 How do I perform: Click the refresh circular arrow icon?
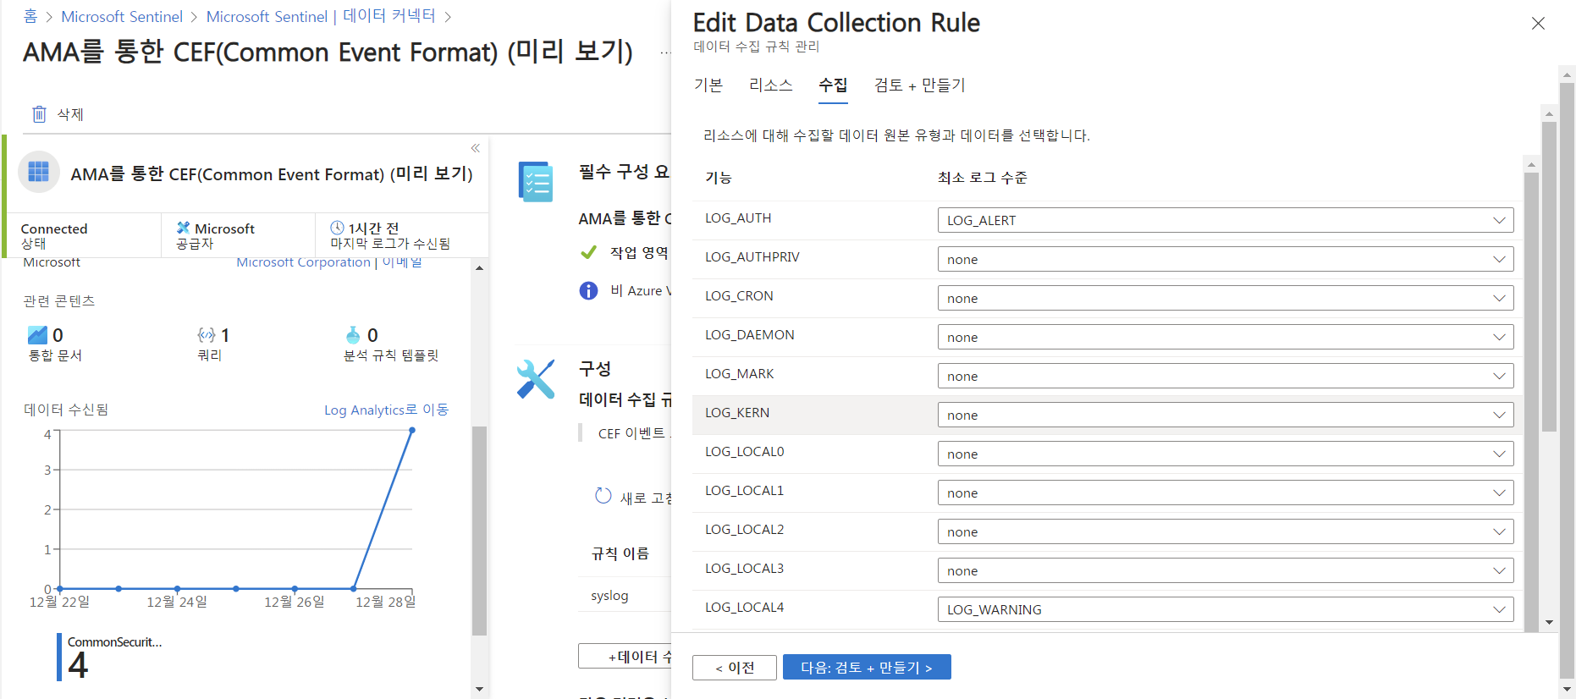point(603,496)
